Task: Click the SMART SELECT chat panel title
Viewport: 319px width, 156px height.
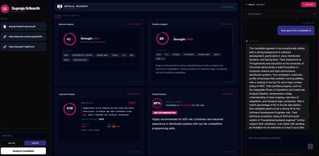Action: 256,4
